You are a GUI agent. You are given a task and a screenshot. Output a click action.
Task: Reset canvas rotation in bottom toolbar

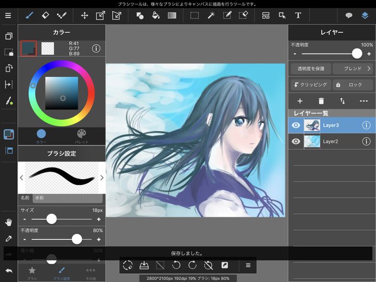(x=208, y=265)
